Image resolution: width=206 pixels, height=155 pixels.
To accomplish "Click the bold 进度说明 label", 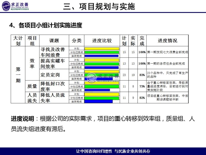I will [x=22, y=119].
